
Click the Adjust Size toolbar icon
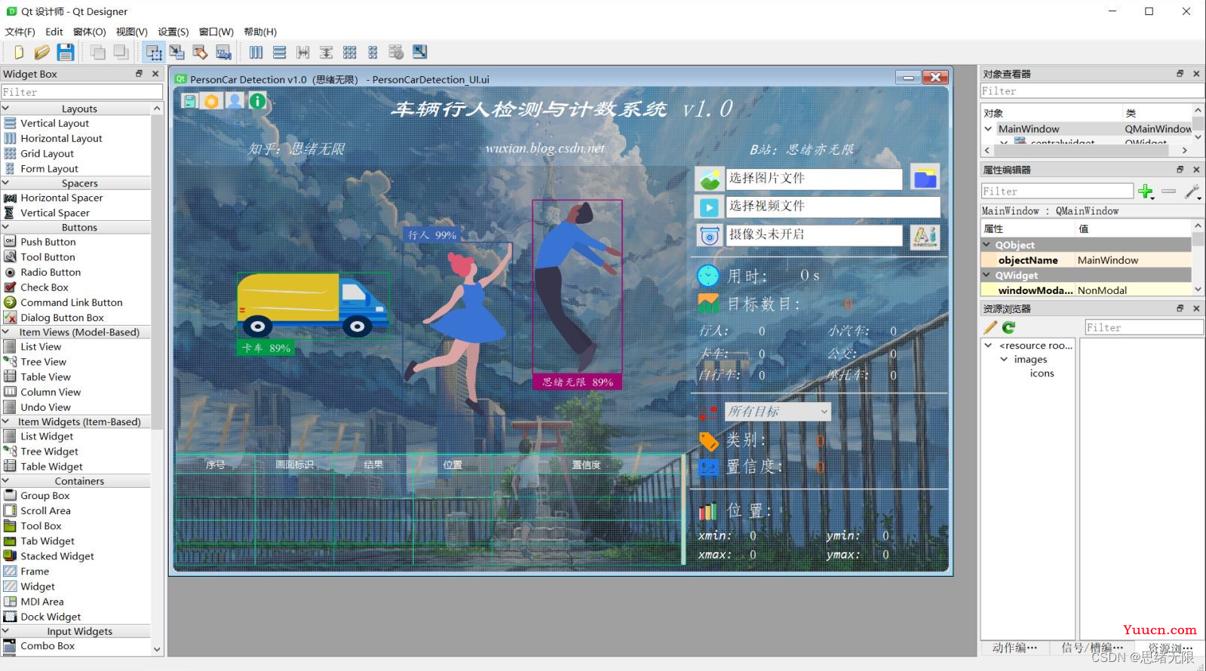(x=420, y=52)
